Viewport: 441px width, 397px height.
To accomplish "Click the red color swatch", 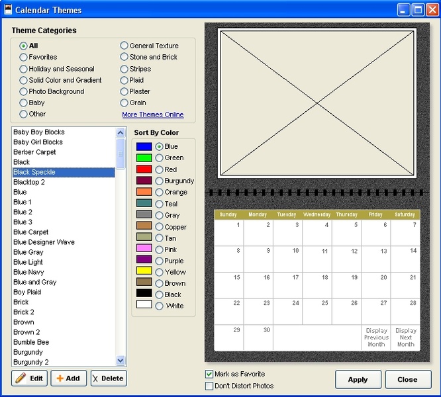I will pos(144,169).
